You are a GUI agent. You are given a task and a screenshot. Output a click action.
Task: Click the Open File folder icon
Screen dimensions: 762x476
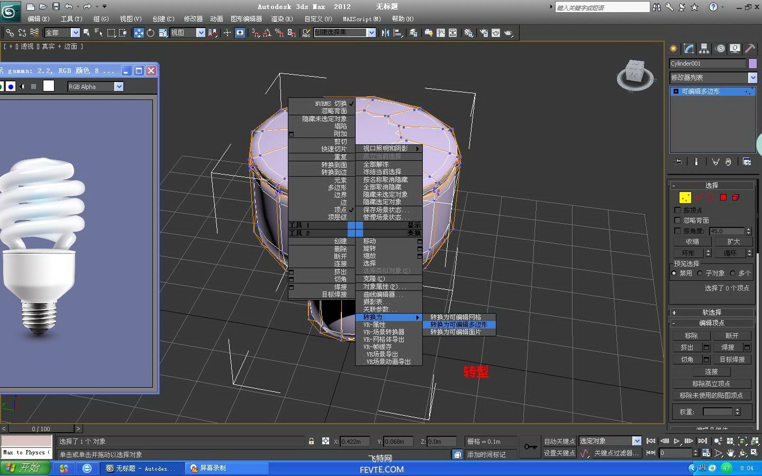coord(43,6)
